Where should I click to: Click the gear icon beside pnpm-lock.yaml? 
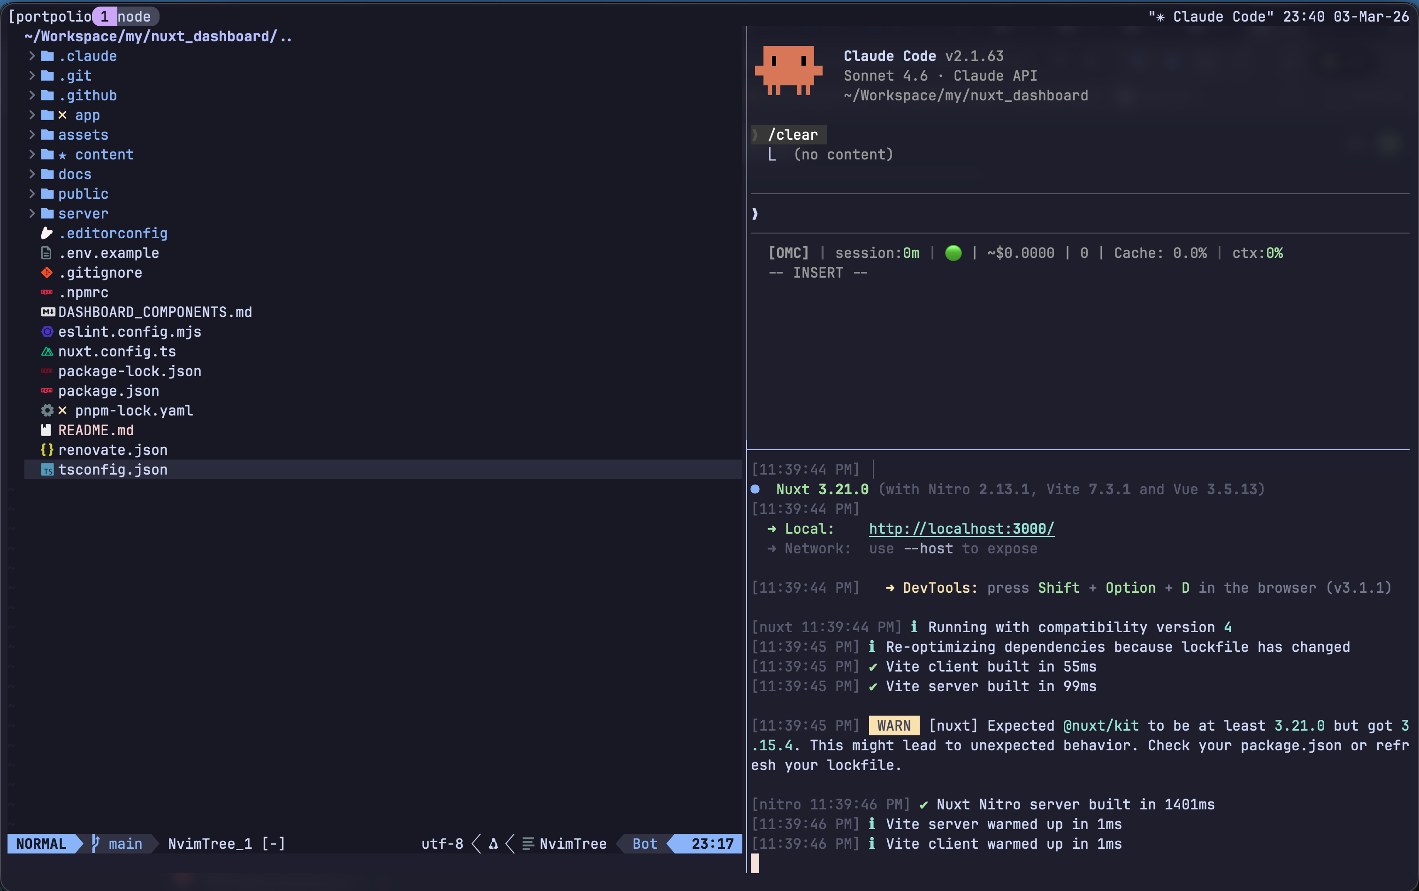point(47,410)
